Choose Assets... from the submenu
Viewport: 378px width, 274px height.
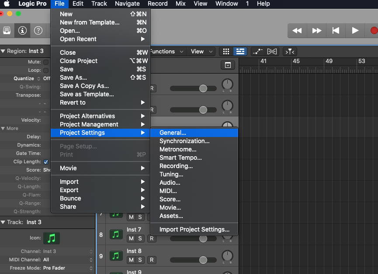194,216
